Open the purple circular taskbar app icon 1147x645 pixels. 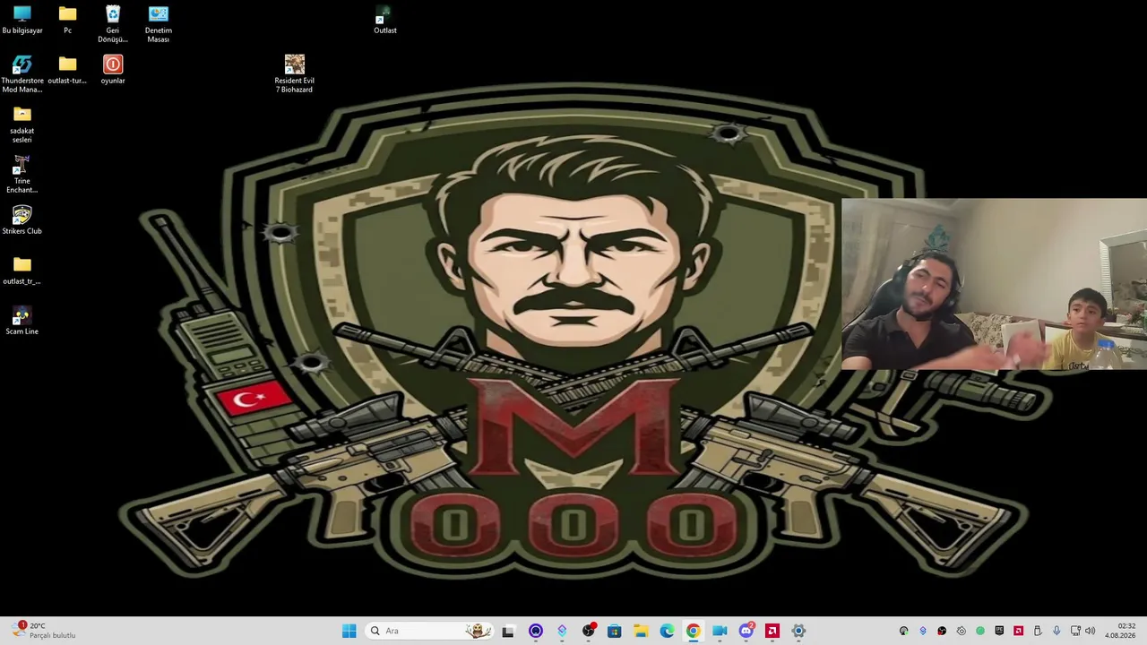tap(536, 631)
